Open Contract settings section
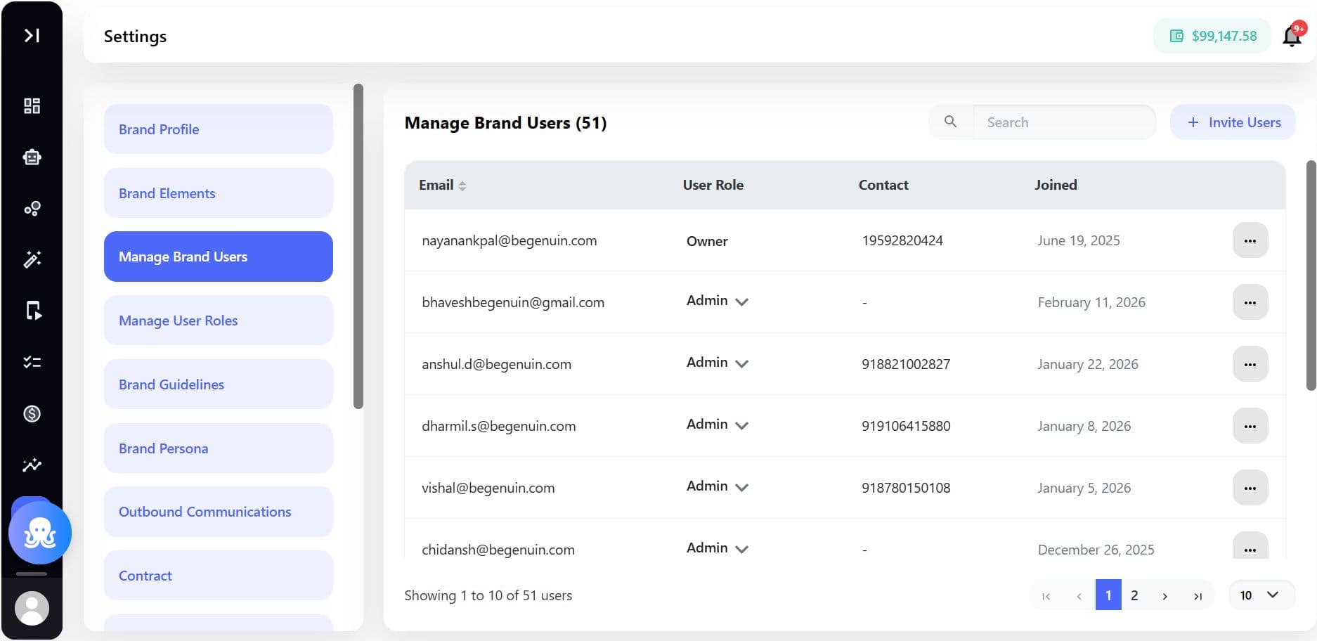The image size is (1317, 641). pos(219,576)
